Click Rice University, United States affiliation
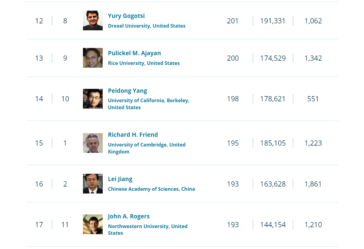Image resolution: width=364 pixels, height=249 pixels. tap(144, 63)
